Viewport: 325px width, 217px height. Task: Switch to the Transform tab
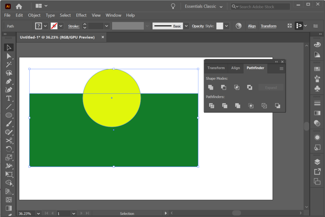(x=216, y=68)
